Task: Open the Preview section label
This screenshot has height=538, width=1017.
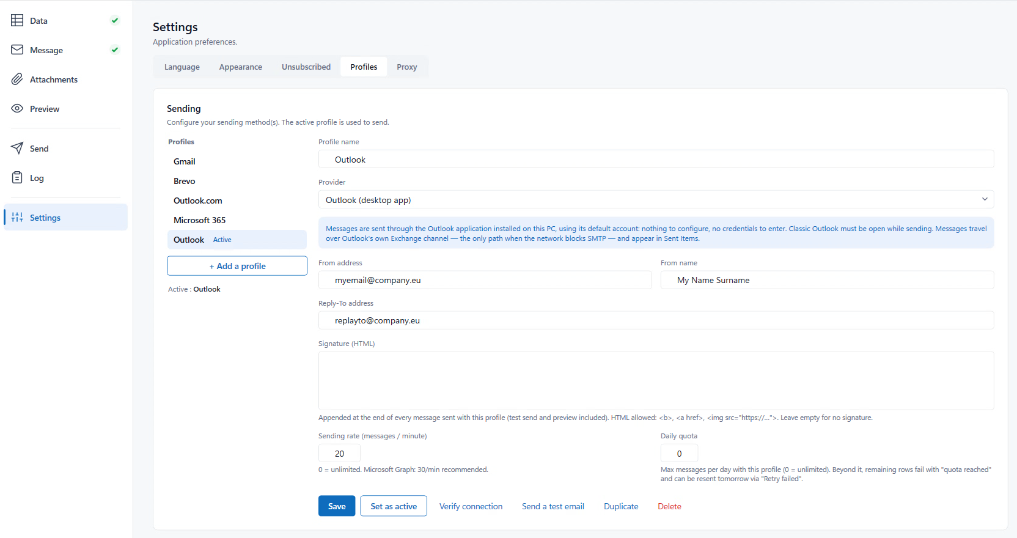Action: tap(45, 109)
